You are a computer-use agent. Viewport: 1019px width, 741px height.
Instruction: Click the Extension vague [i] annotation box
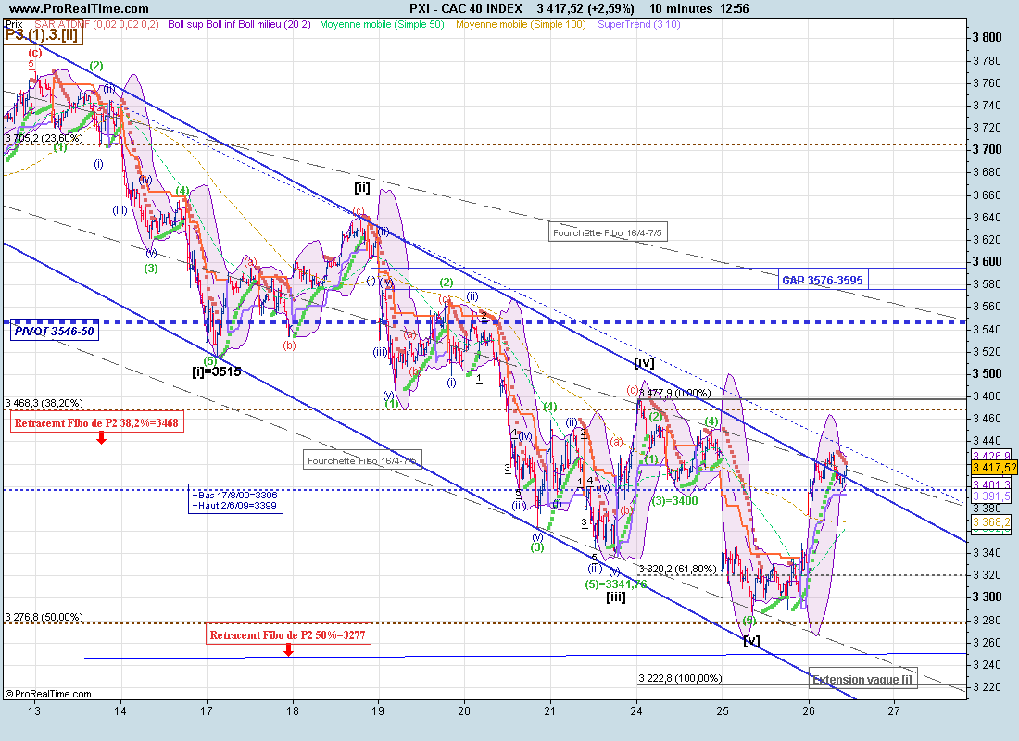pyautogui.click(x=863, y=679)
